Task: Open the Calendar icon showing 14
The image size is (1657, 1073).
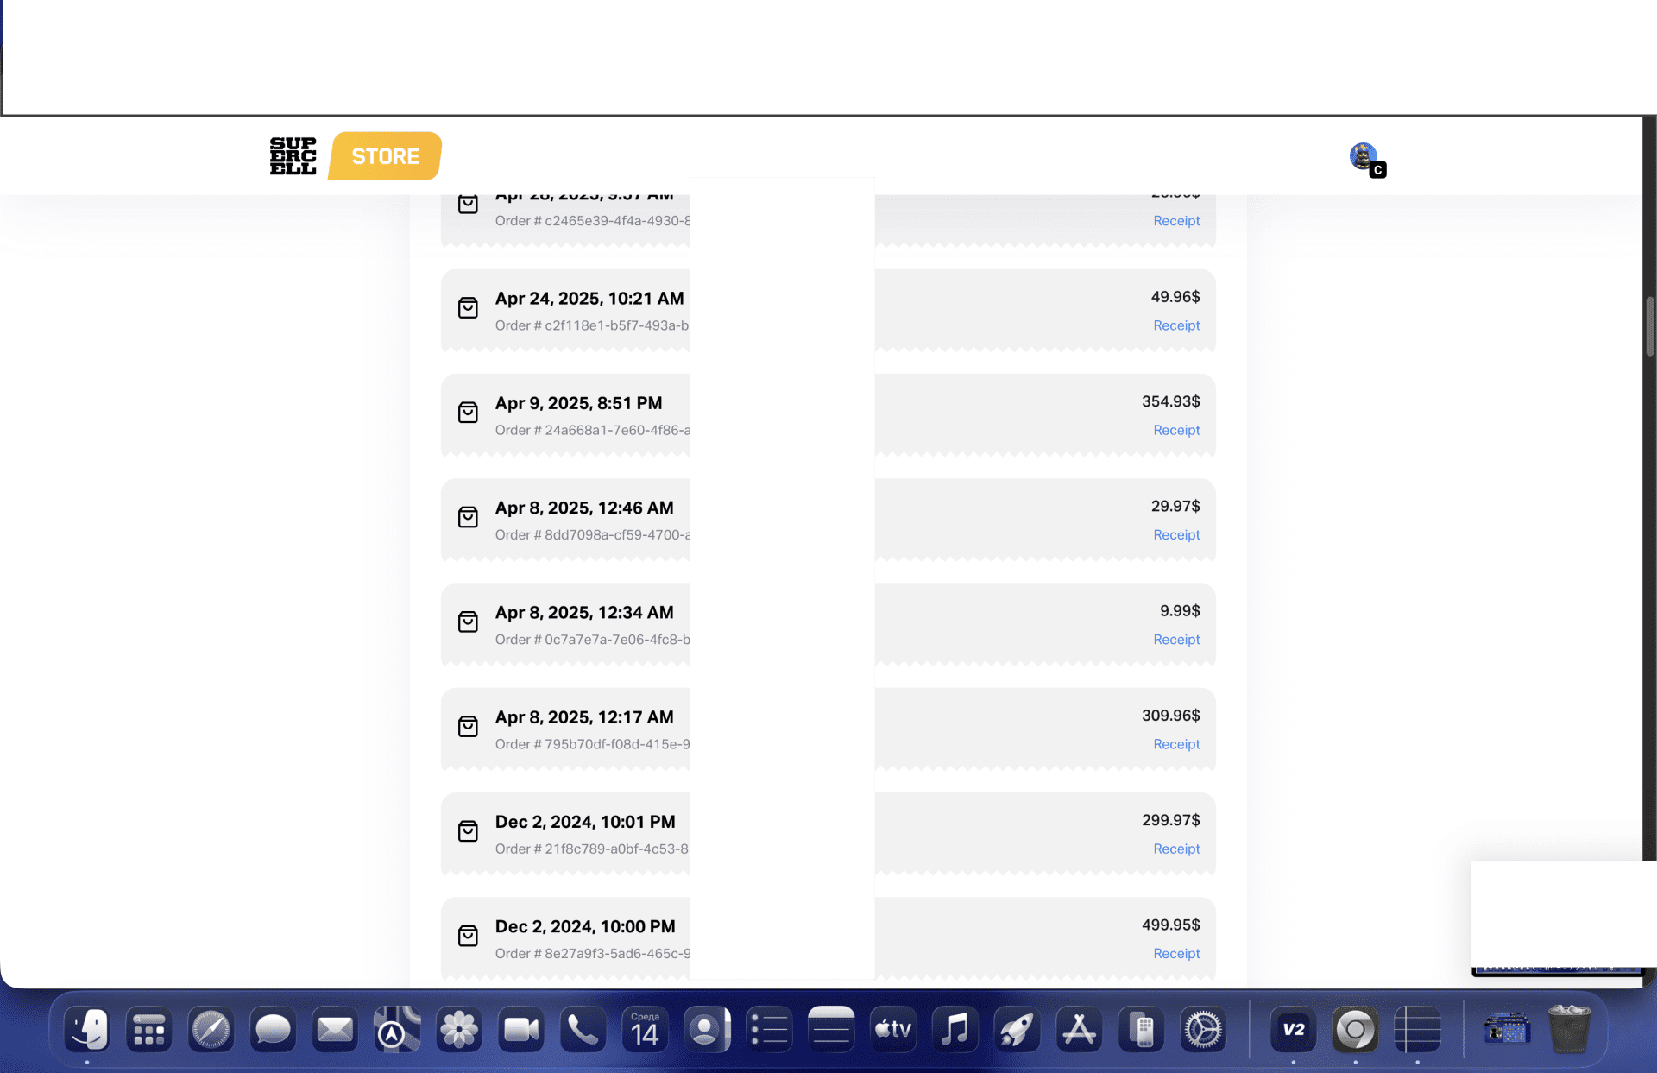Action: tap(645, 1030)
